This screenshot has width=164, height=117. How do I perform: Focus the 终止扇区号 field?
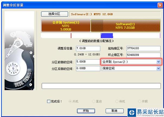(143, 55)
